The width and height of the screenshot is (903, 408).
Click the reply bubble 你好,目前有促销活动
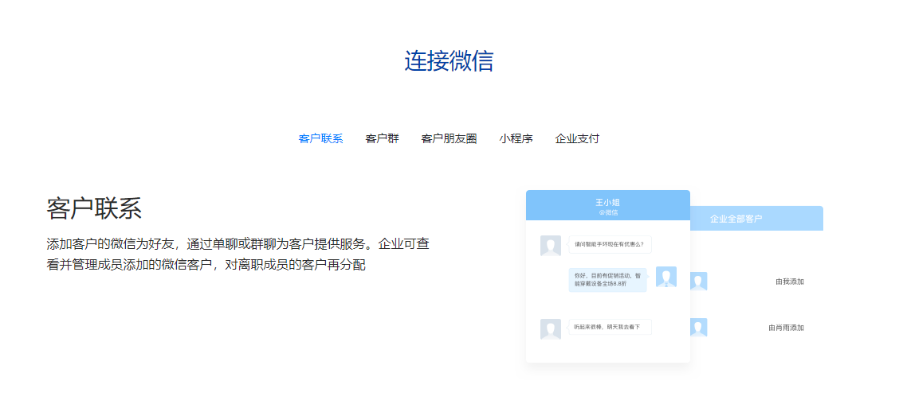607,280
